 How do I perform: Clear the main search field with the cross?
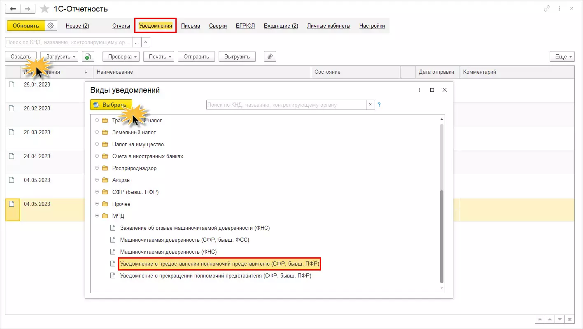146,42
